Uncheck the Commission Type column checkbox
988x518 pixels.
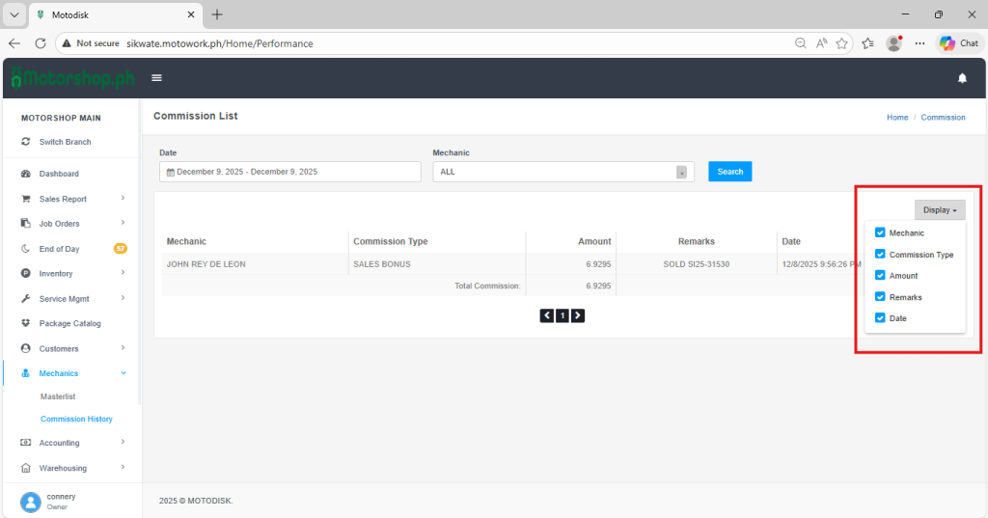coord(880,254)
